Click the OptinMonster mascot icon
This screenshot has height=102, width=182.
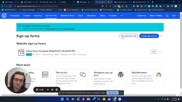click(159, 74)
